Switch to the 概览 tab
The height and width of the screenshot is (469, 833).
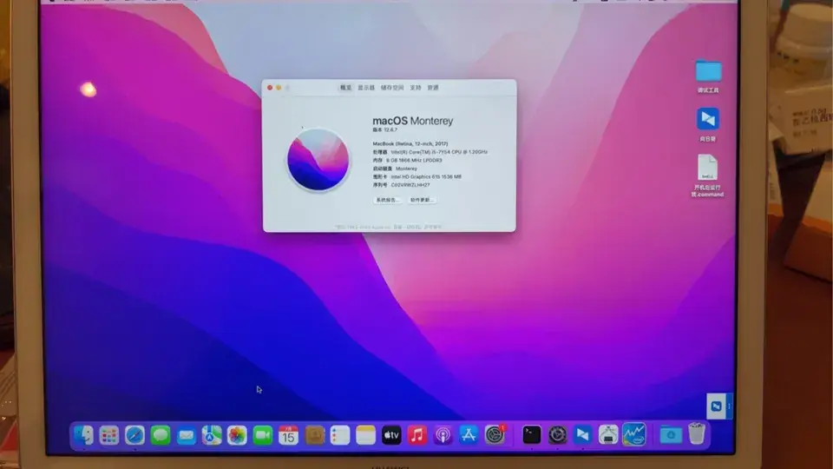point(346,88)
